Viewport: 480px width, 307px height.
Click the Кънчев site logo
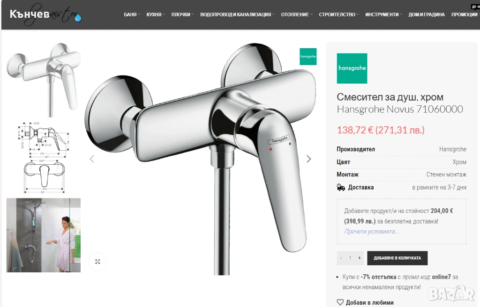tap(45, 15)
